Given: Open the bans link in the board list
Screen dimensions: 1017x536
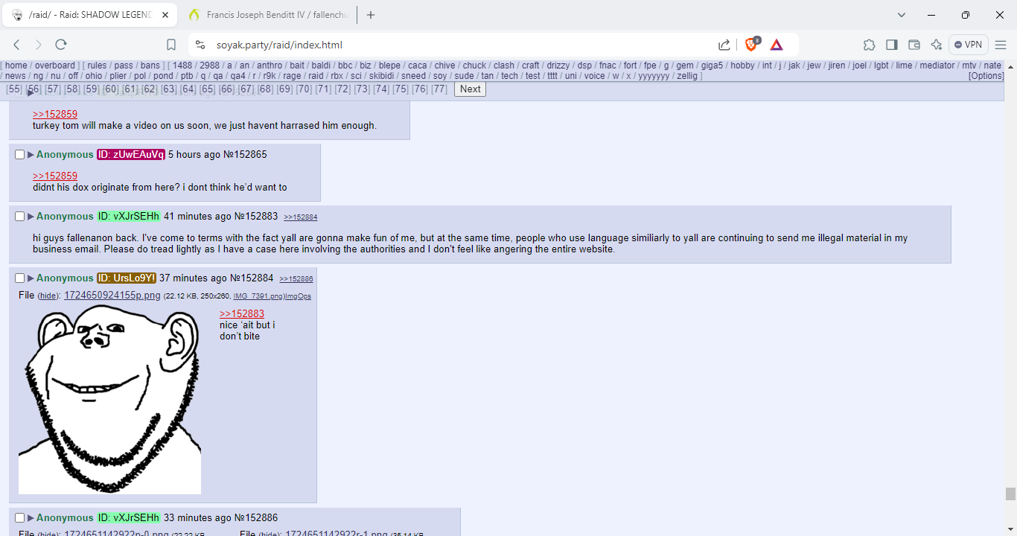Looking at the screenshot, I should pyautogui.click(x=150, y=66).
